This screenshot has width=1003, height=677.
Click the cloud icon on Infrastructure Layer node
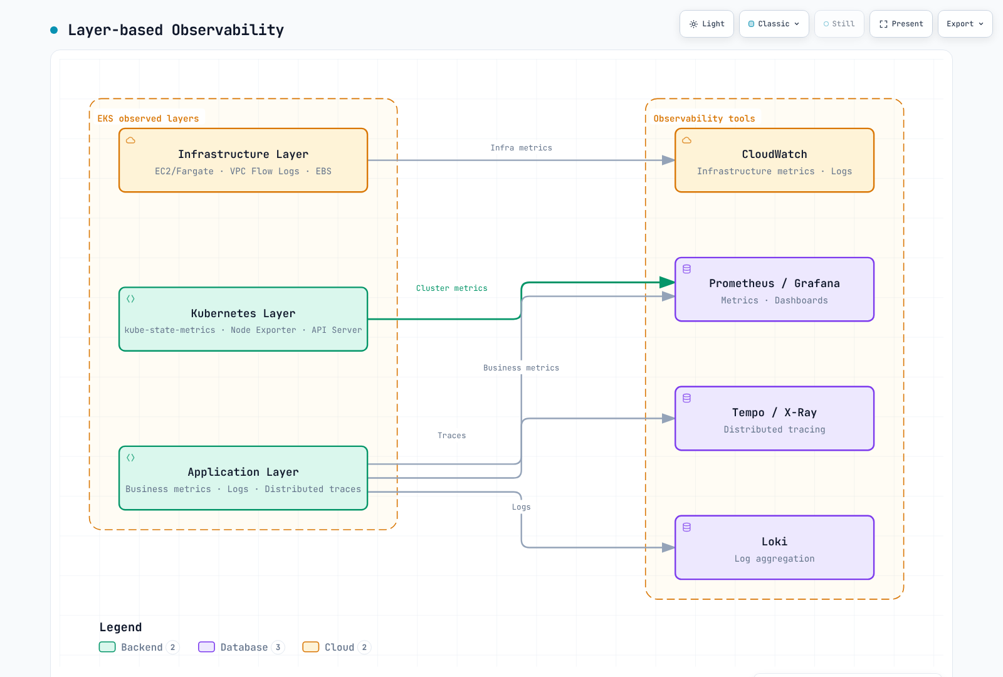(x=130, y=140)
